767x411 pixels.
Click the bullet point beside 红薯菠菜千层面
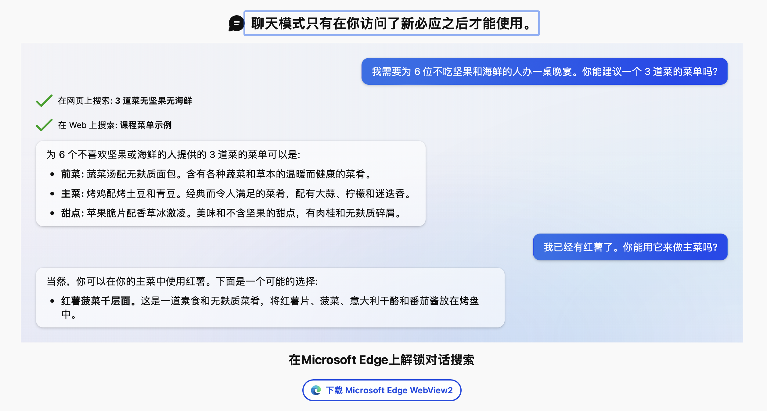[52, 300]
